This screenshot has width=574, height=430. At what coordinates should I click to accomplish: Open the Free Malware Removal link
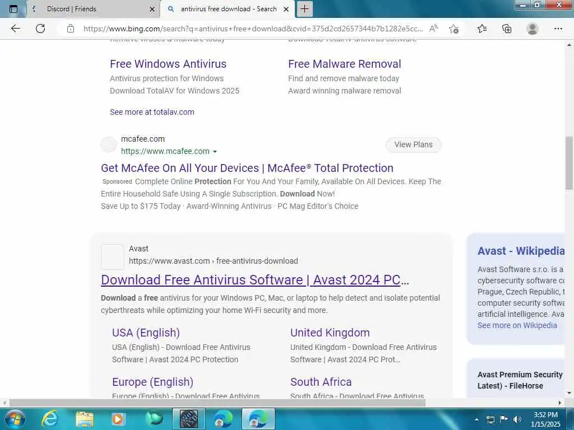pyautogui.click(x=345, y=64)
